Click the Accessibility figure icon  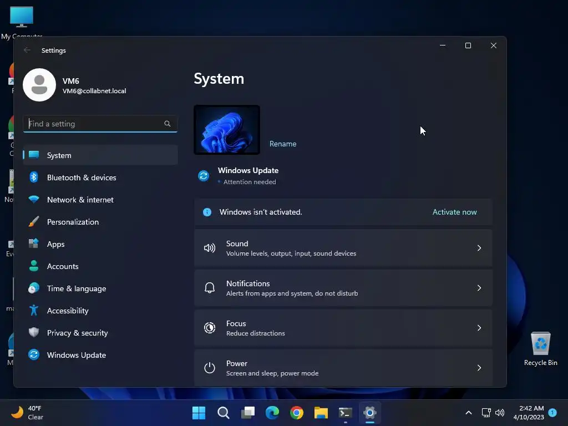[34, 310]
